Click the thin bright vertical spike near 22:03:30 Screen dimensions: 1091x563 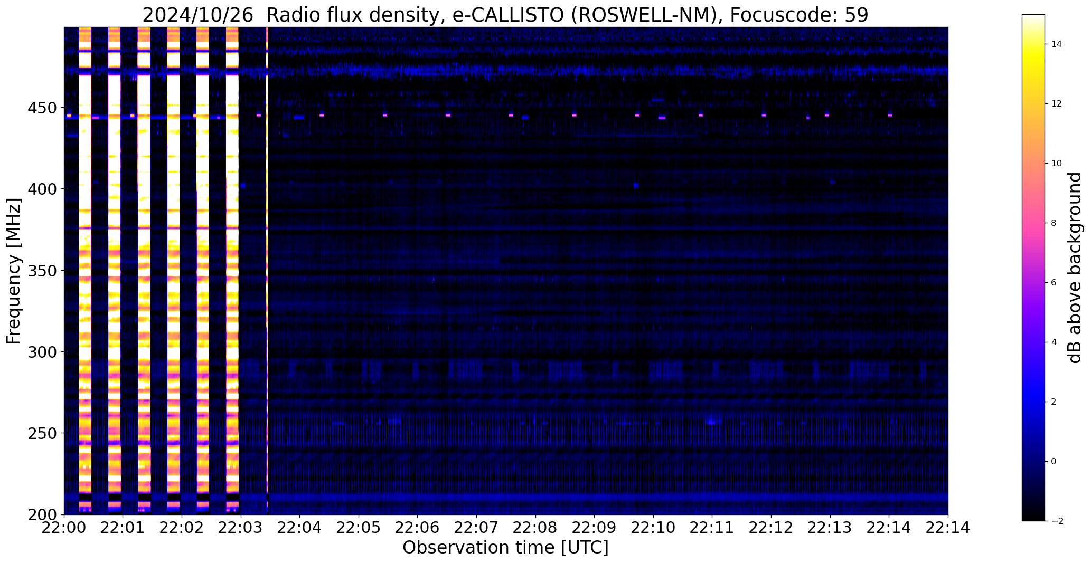(267, 271)
